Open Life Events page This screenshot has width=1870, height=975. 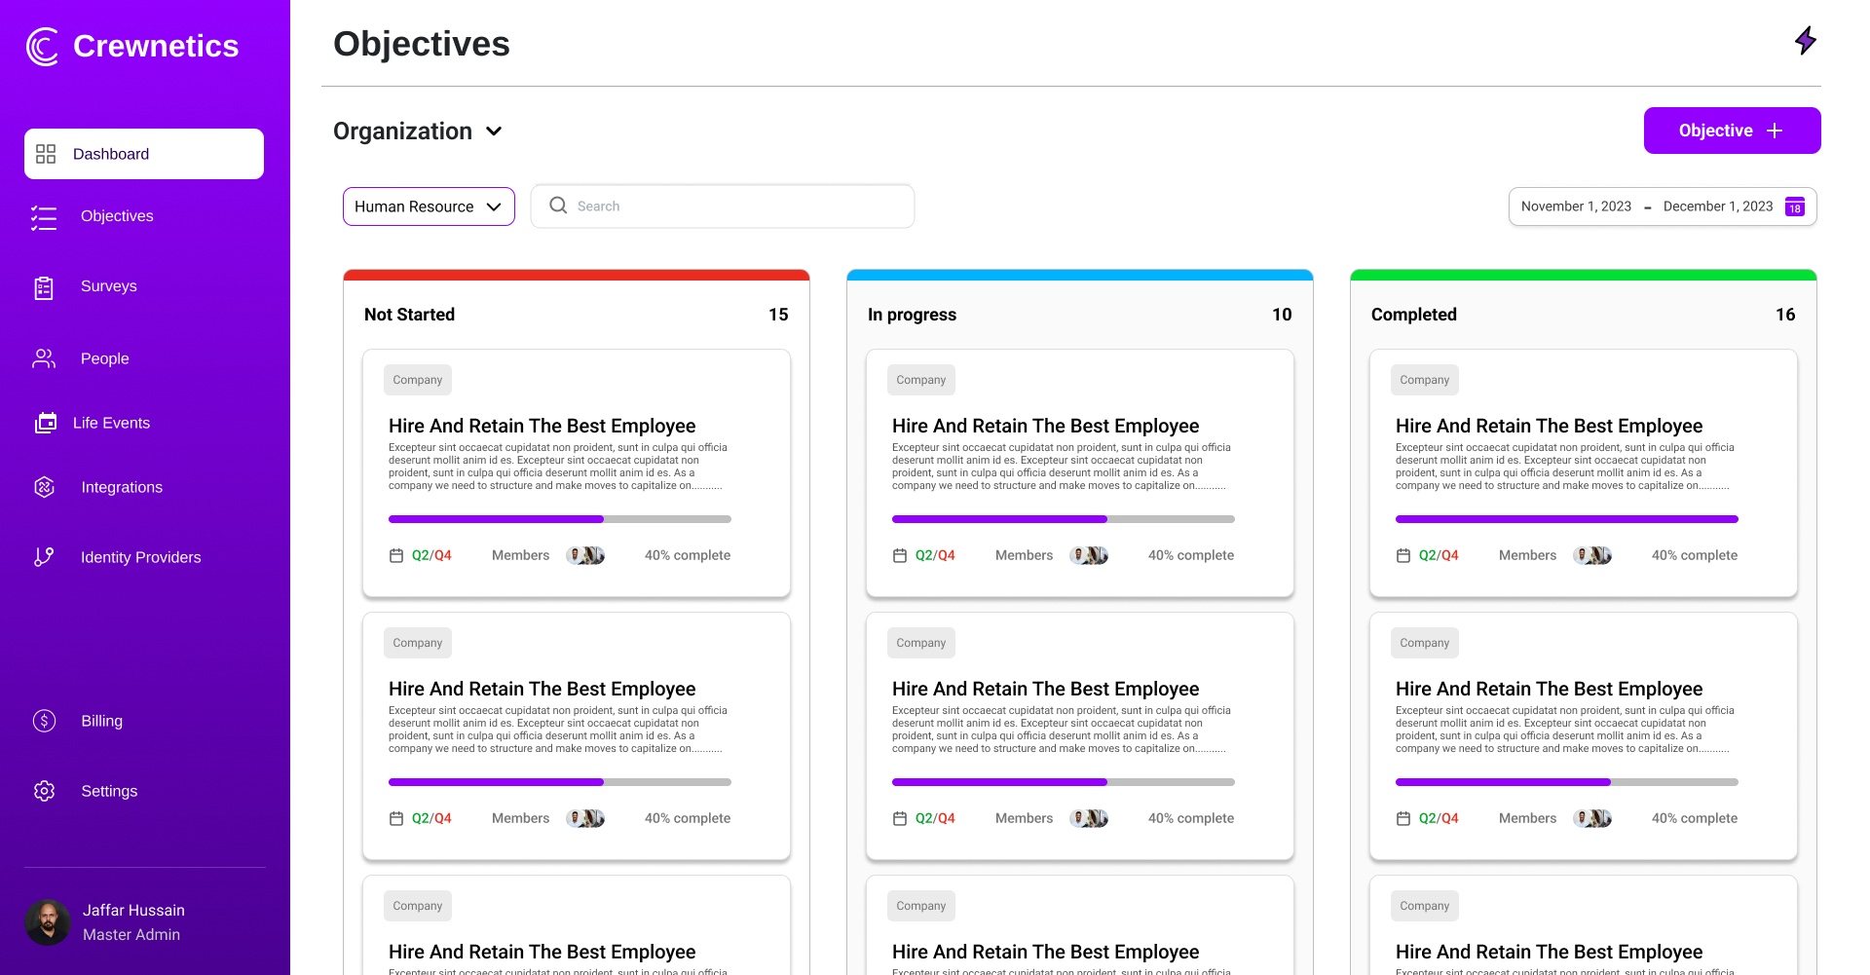(x=111, y=423)
